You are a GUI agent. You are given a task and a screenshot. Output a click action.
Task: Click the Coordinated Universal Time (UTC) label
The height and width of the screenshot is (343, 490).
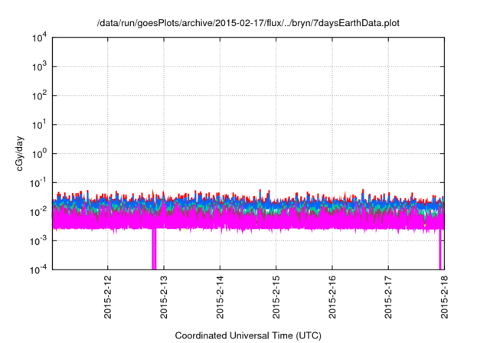[248, 335]
